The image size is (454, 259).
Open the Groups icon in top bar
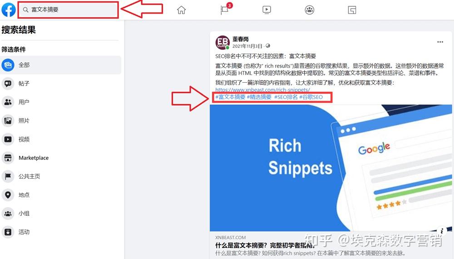309,10
